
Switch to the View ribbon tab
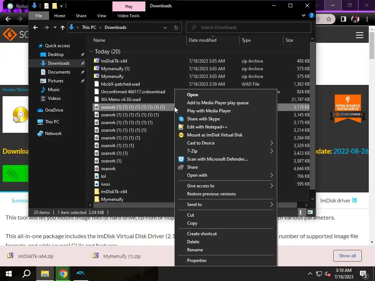coord(101,16)
